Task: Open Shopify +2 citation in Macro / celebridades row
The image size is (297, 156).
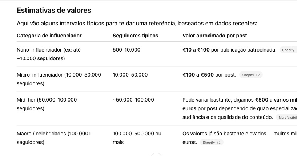Action: click(x=212, y=143)
